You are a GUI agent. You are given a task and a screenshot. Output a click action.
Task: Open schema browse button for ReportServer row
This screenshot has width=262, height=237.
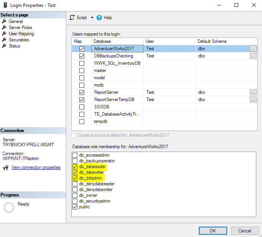pos(253,92)
